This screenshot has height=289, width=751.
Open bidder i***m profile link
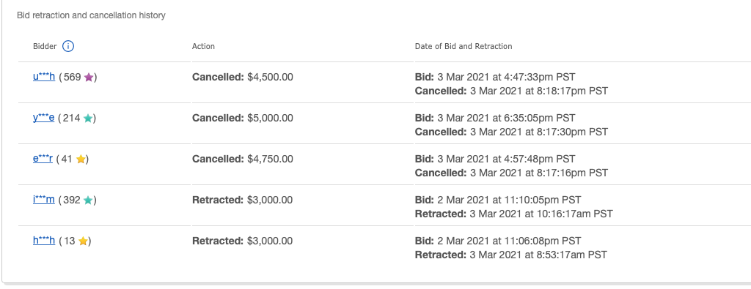(x=43, y=200)
